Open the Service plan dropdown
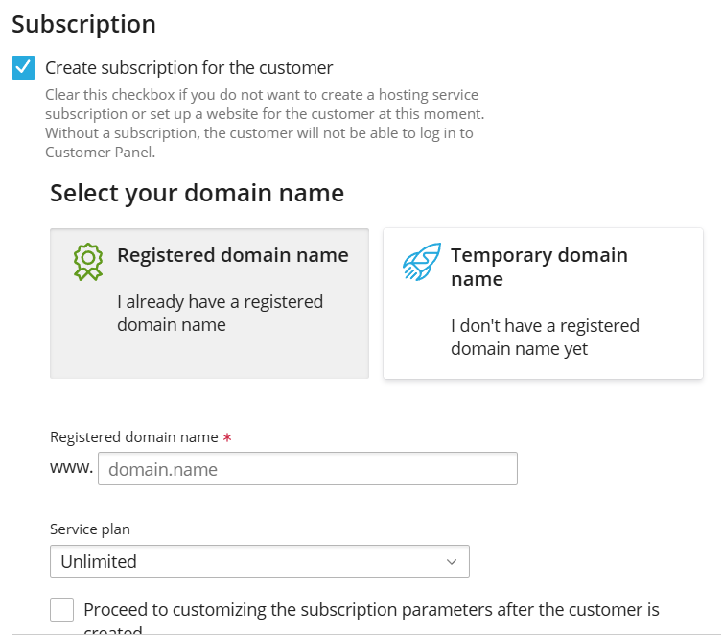 tap(260, 562)
